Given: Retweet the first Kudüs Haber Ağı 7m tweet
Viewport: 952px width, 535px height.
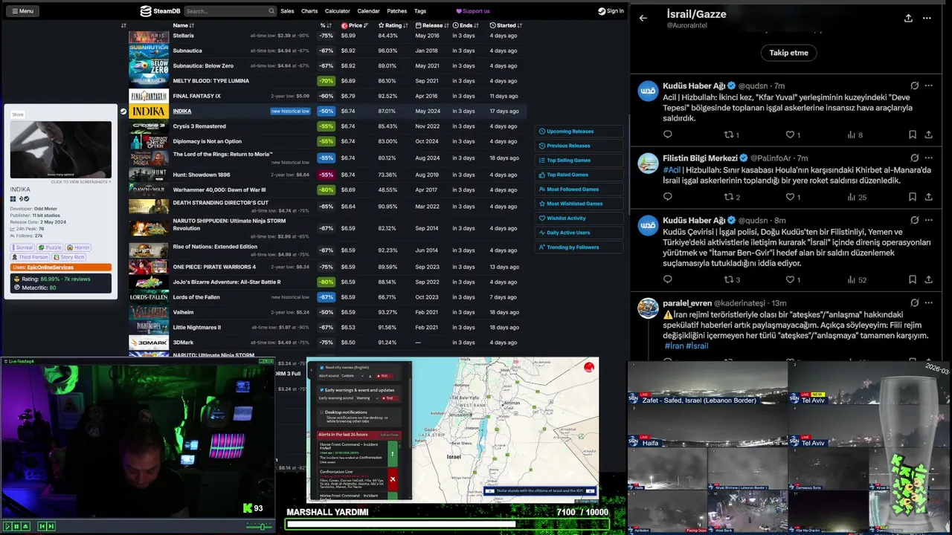Looking at the screenshot, I should (x=731, y=134).
